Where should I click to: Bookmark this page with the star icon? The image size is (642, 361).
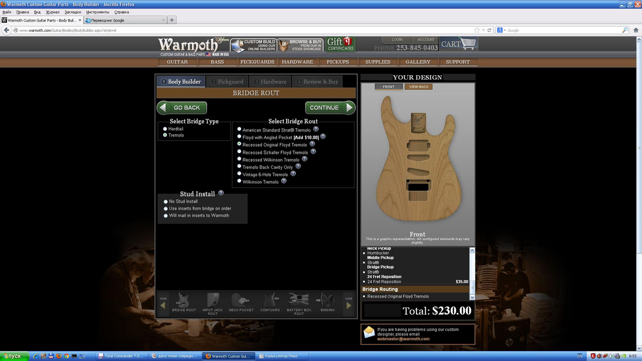[476, 30]
